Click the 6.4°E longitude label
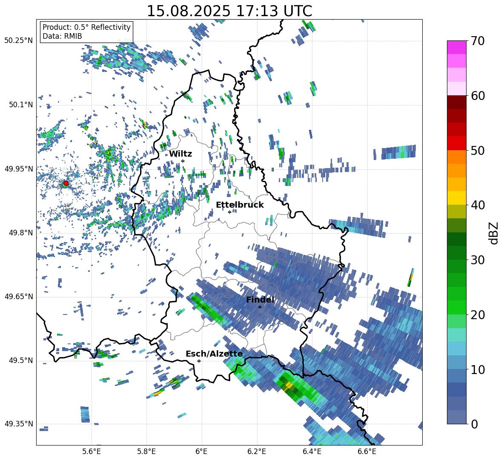Viewport: 504px width, 460px height. pos(312,451)
